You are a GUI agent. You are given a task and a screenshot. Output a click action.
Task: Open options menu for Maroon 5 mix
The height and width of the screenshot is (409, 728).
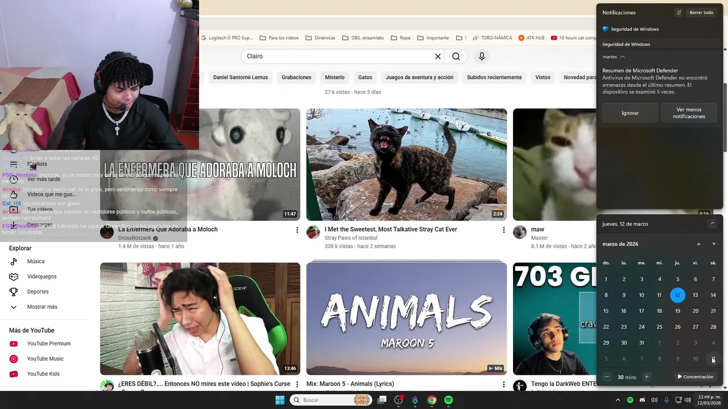503,384
